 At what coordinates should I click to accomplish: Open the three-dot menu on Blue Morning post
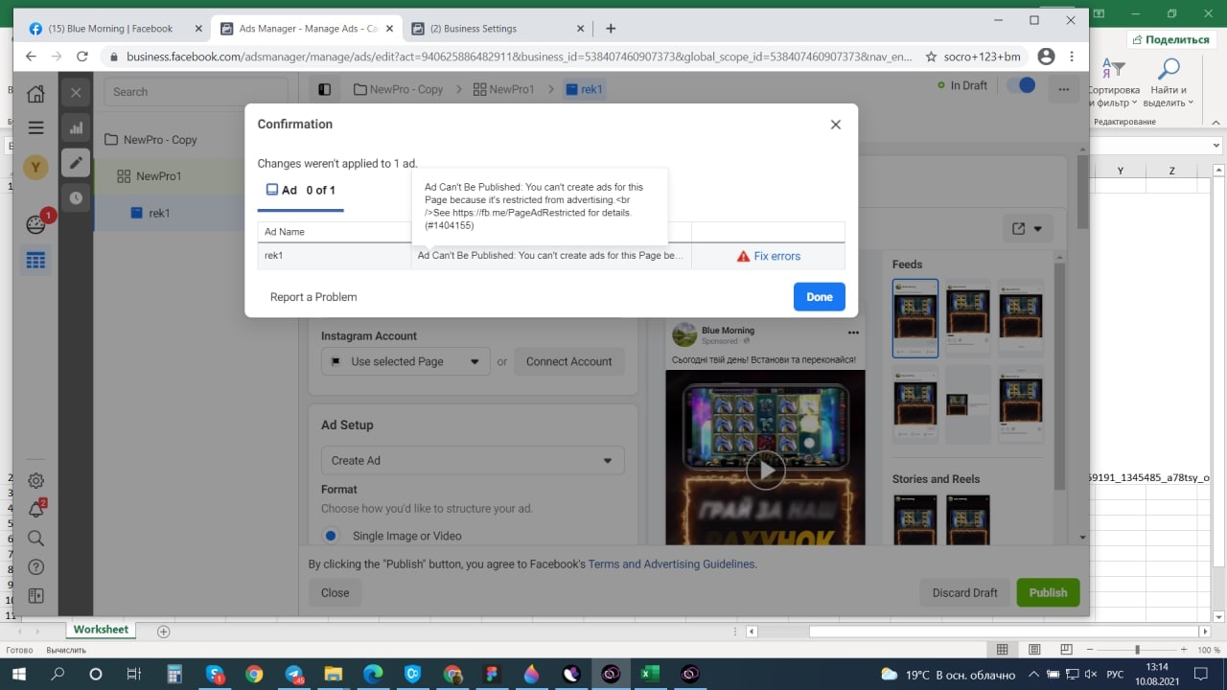click(853, 333)
